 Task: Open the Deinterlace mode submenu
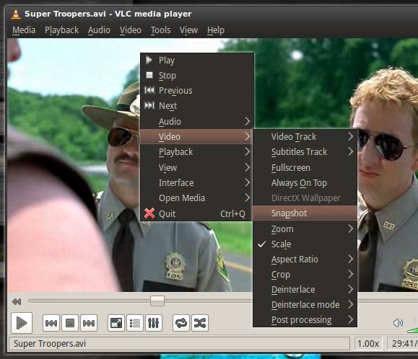305,305
